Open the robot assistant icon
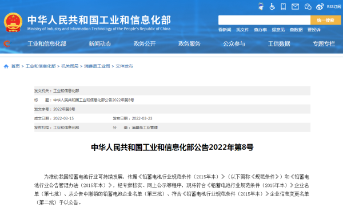343x207 pixels. coord(261,6)
